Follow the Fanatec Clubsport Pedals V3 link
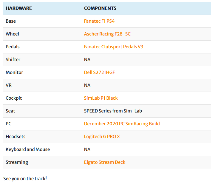Viewport: 215px width, 185px height. pos(114,47)
